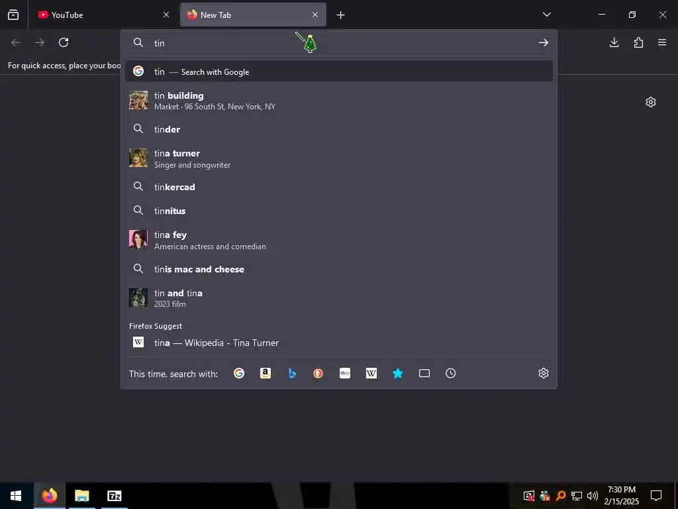
Task: Open Firefox View in tab bar
Action: tap(13, 15)
